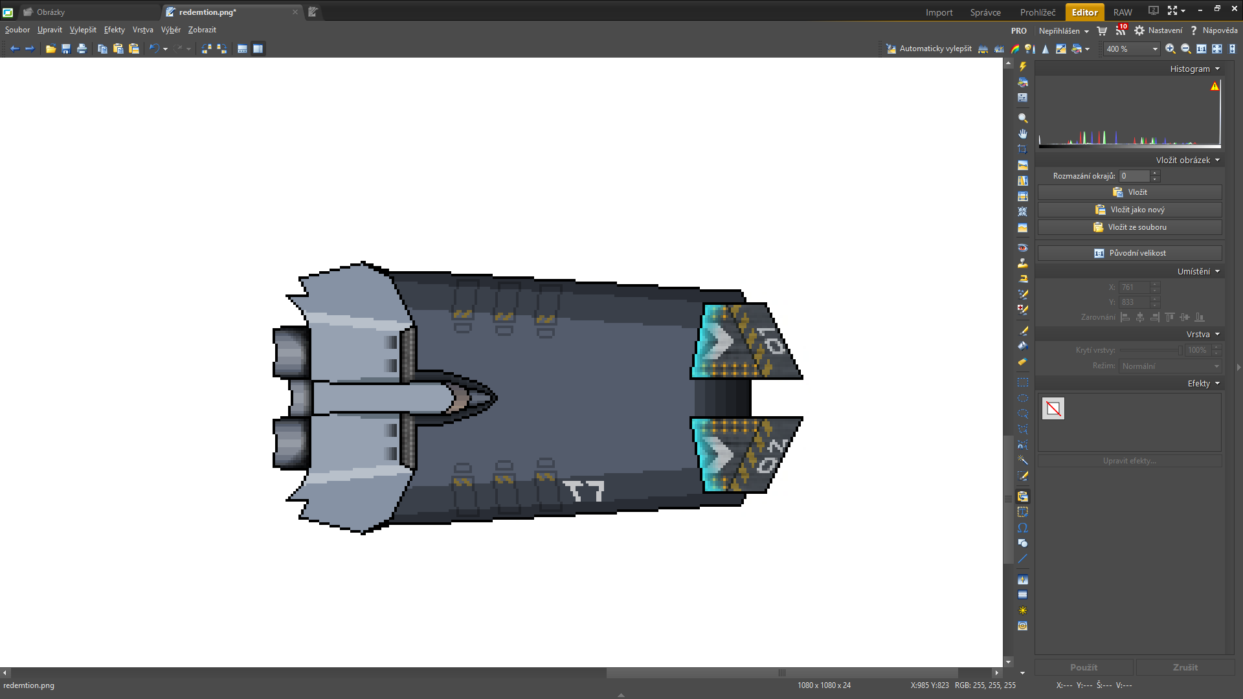Viewport: 1243px width, 699px height.
Task: Select the Crop tool
Action: [x=1023, y=150]
